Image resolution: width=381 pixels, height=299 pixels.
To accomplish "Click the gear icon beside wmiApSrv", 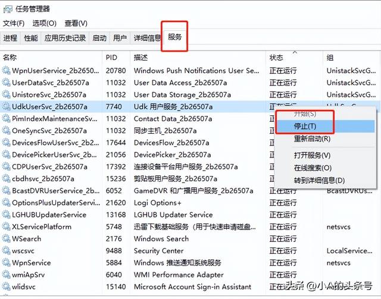I will click(x=7, y=275).
